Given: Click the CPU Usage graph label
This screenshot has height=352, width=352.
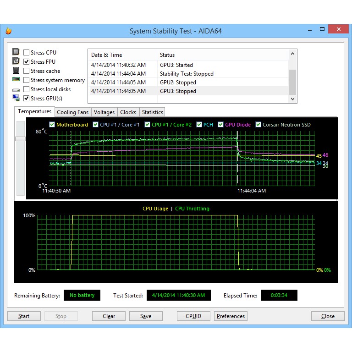Looking at the screenshot, I should (155, 209).
